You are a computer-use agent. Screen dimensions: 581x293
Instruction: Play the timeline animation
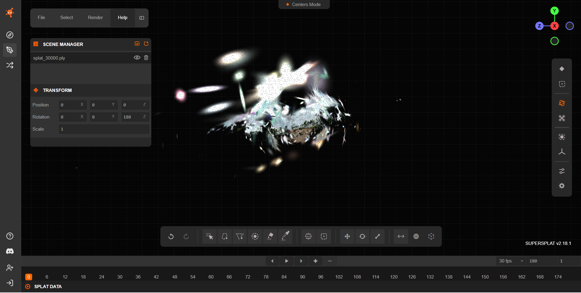coord(287,261)
